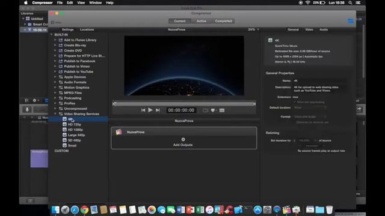This screenshot has width=385, height=216.
Task: Select the 4K setting icon
Action: click(x=64, y=119)
